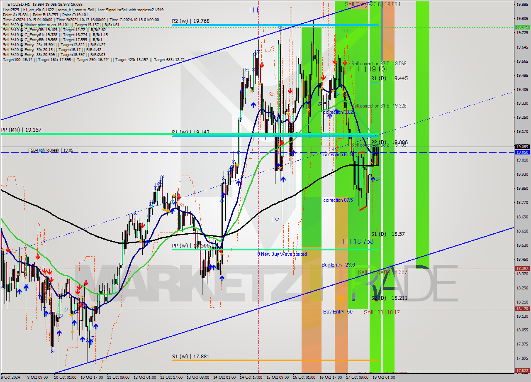
Task: Click the 'I V' wave marker label
Action: 275,219
